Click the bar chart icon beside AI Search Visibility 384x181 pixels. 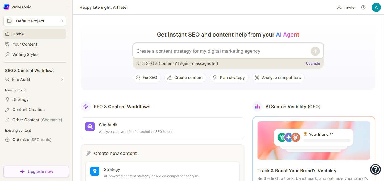click(x=257, y=107)
